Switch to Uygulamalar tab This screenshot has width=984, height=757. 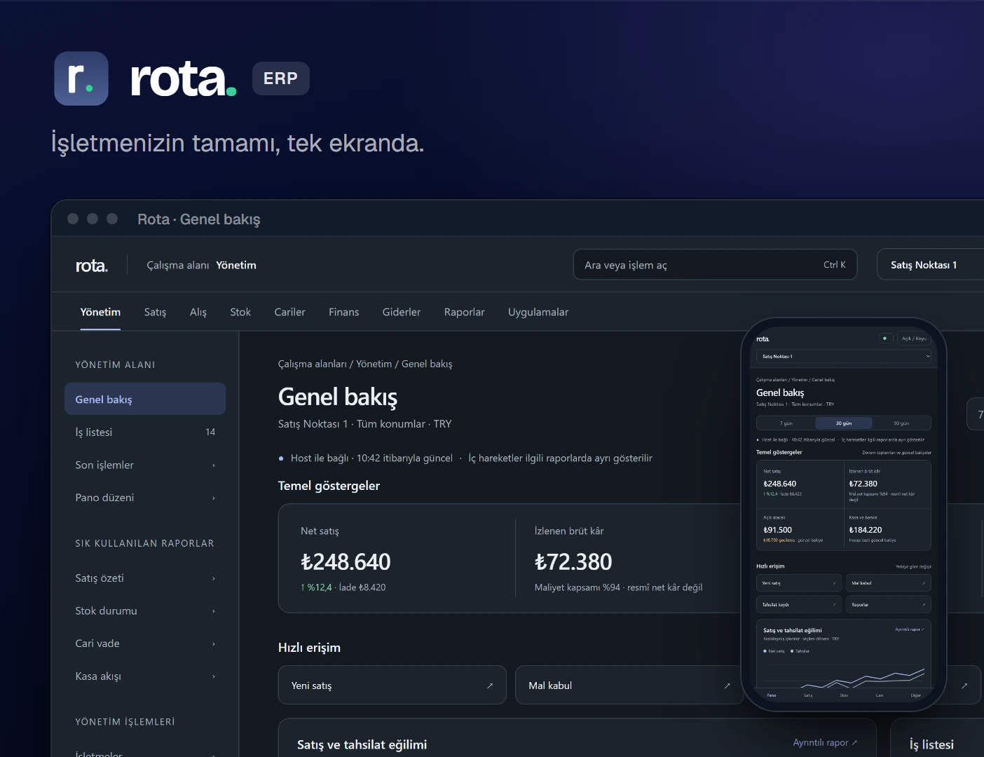[538, 312]
